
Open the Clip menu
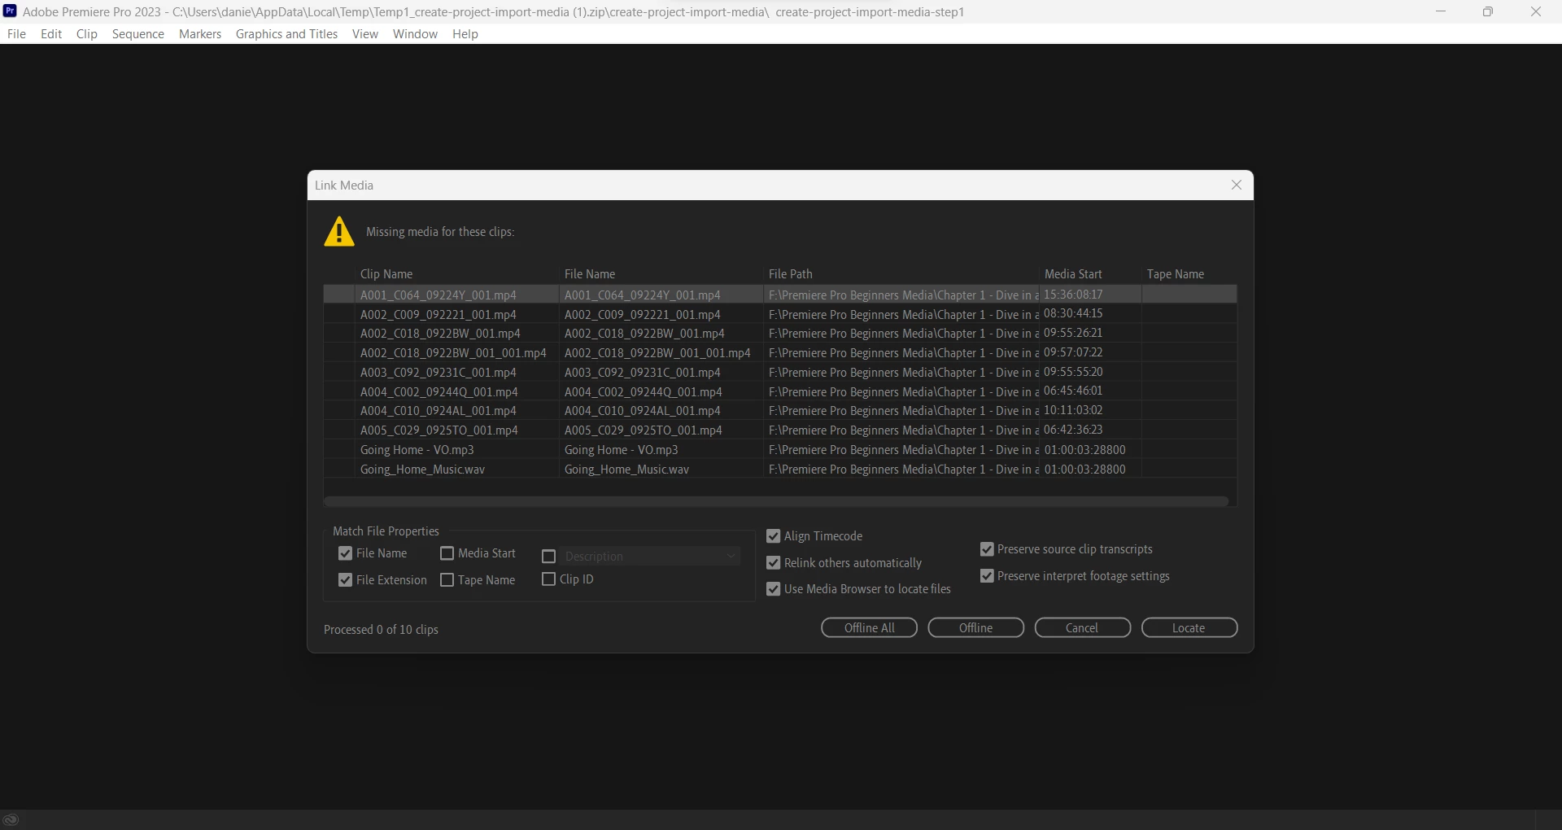(x=87, y=33)
